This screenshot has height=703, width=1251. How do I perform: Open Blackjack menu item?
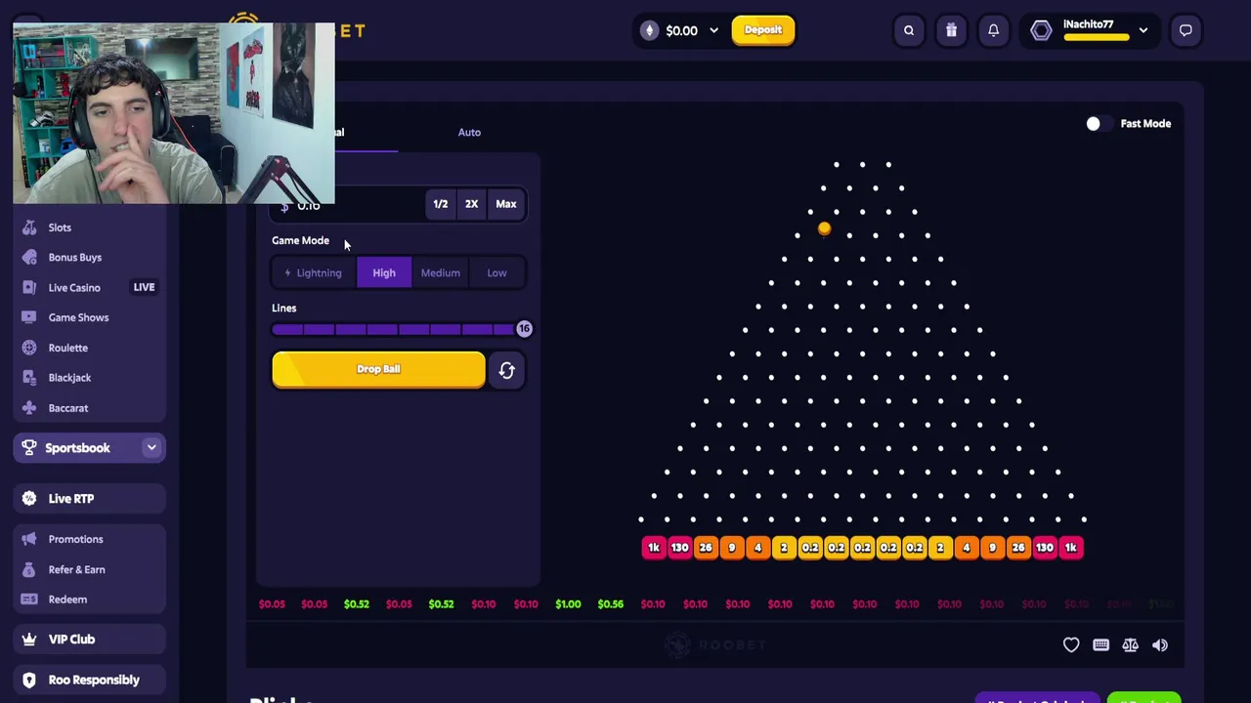point(69,378)
